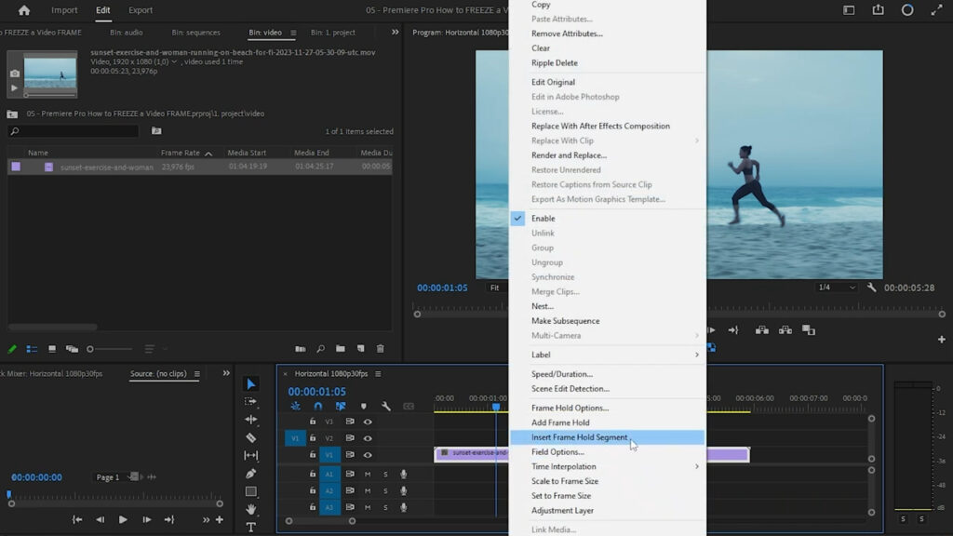This screenshot has height=536, width=953.
Task: Select the Rectangle tool
Action: coord(251,491)
